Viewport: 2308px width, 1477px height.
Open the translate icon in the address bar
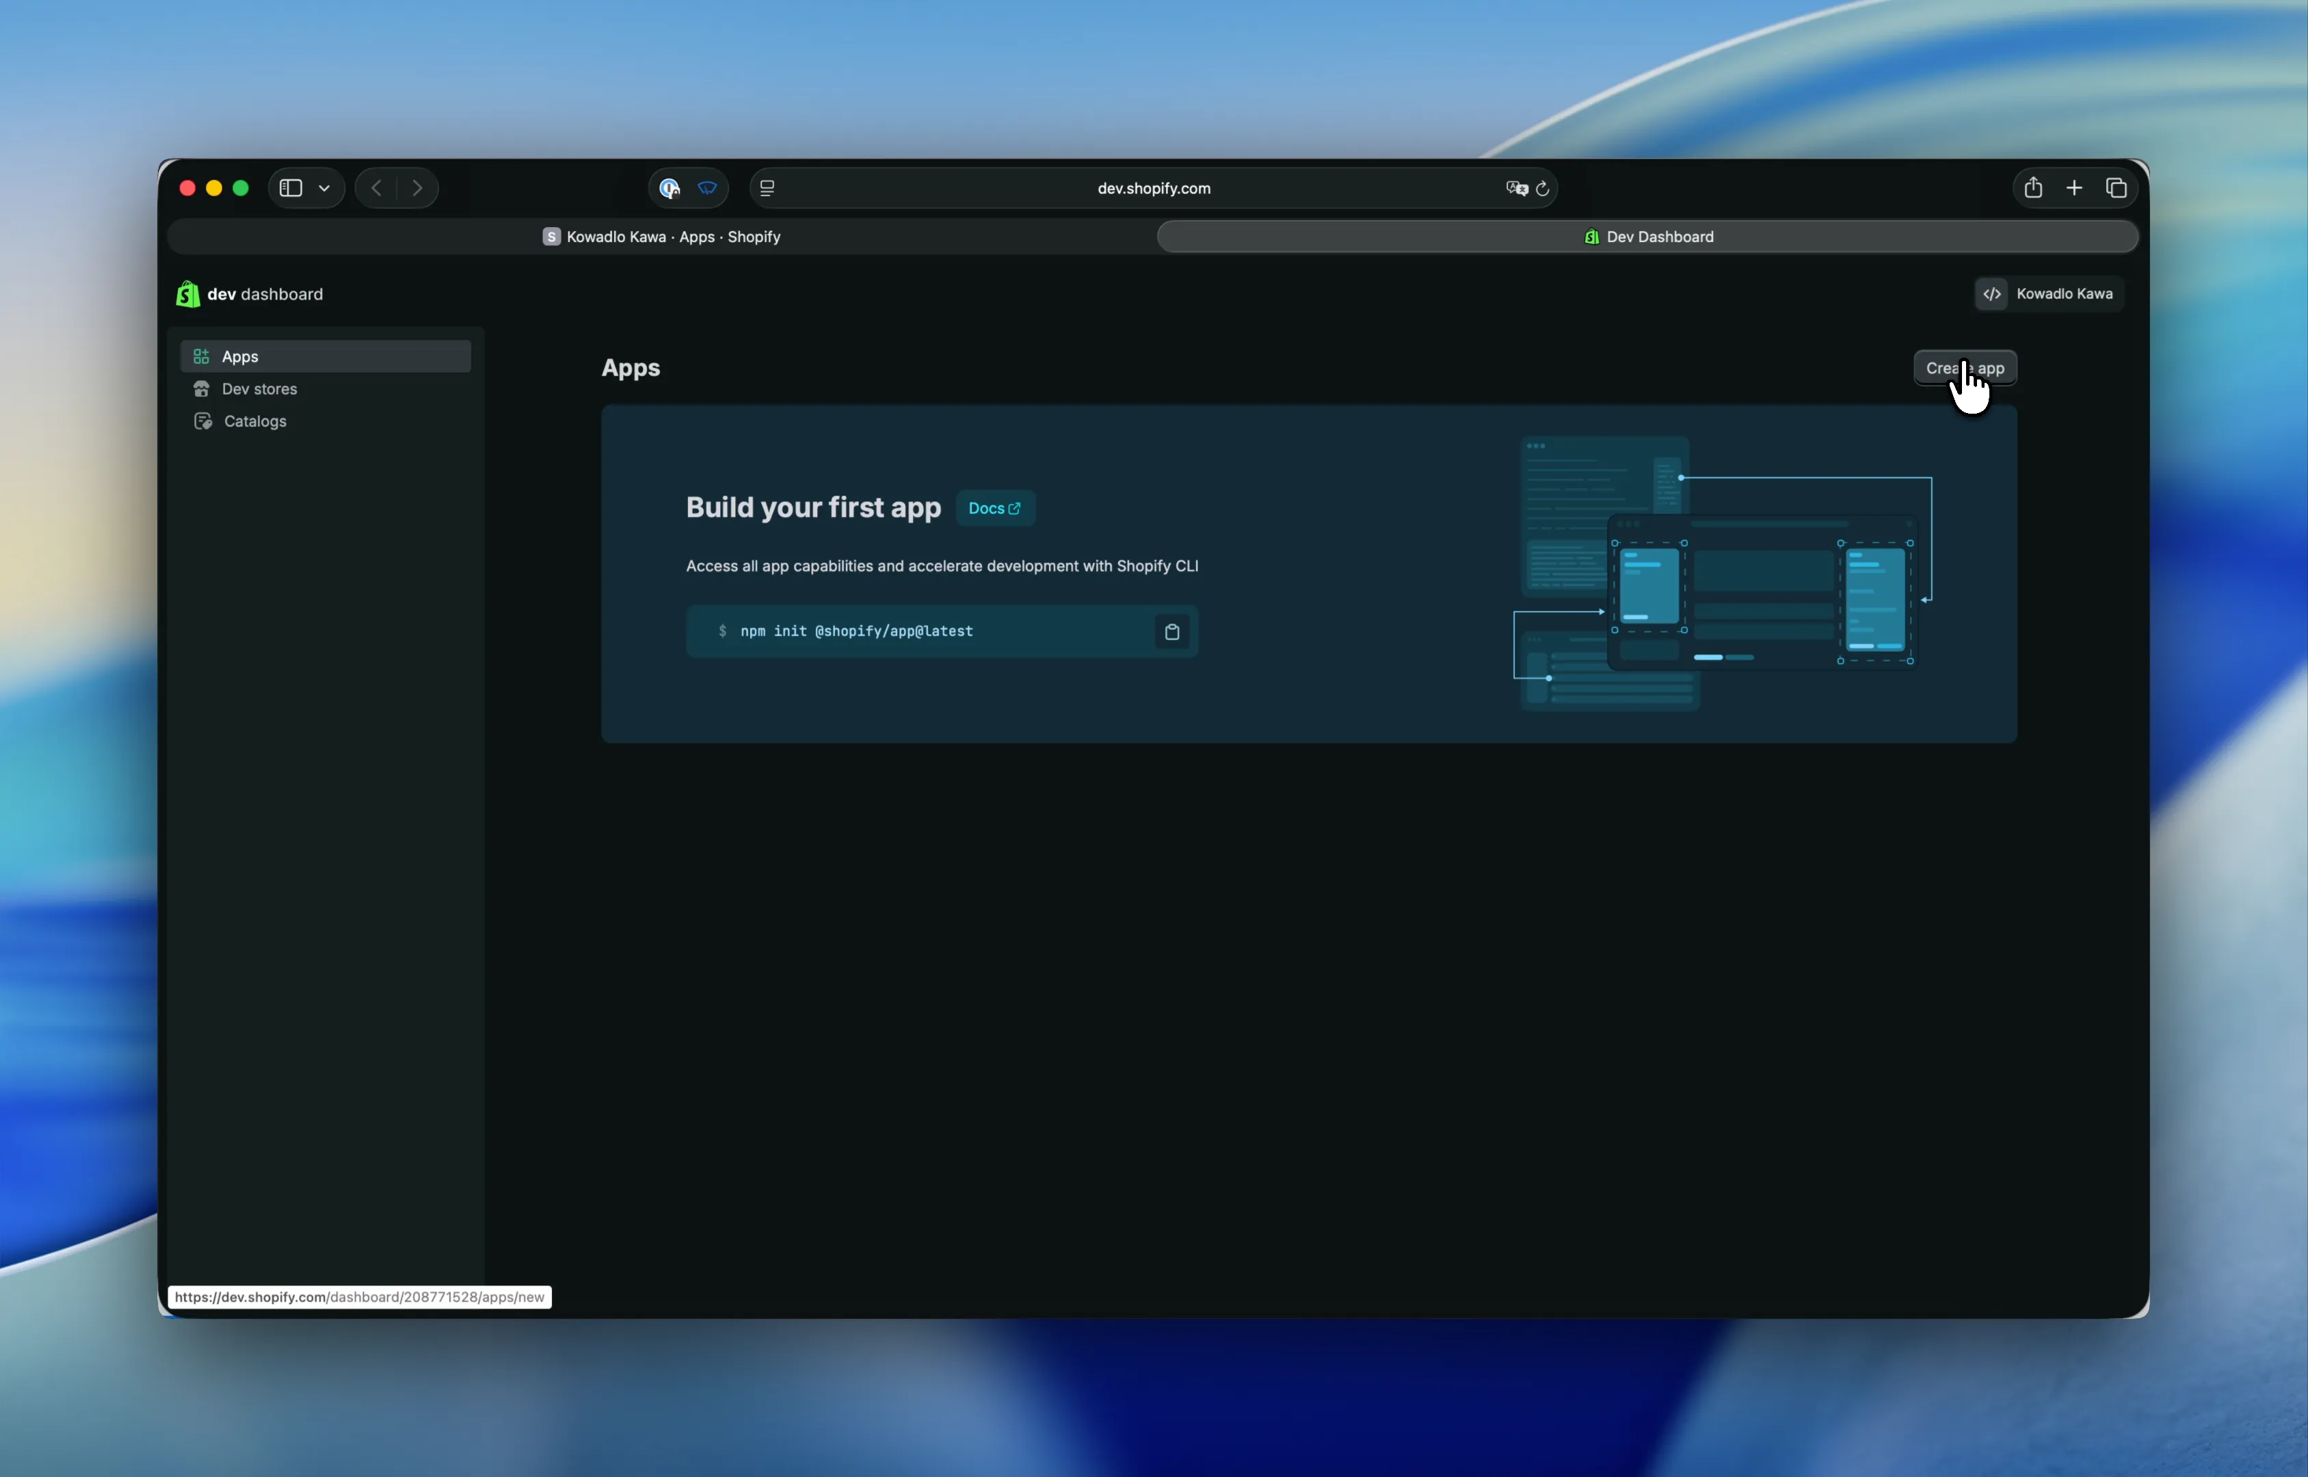[x=1515, y=188]
